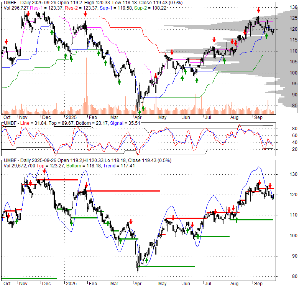Click the blue 'Signal' label in the oscillator panel
Screen dimensions: 299x286
pyautogui.click(x=117, y=123)
